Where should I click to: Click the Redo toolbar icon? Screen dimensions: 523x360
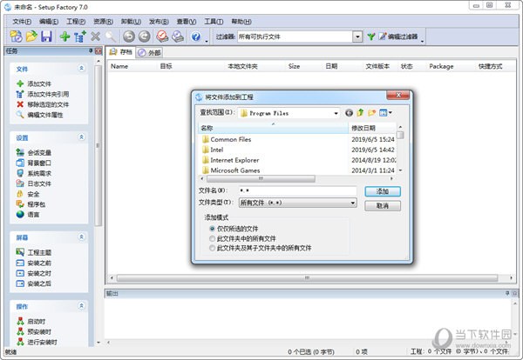pos(144,37)
